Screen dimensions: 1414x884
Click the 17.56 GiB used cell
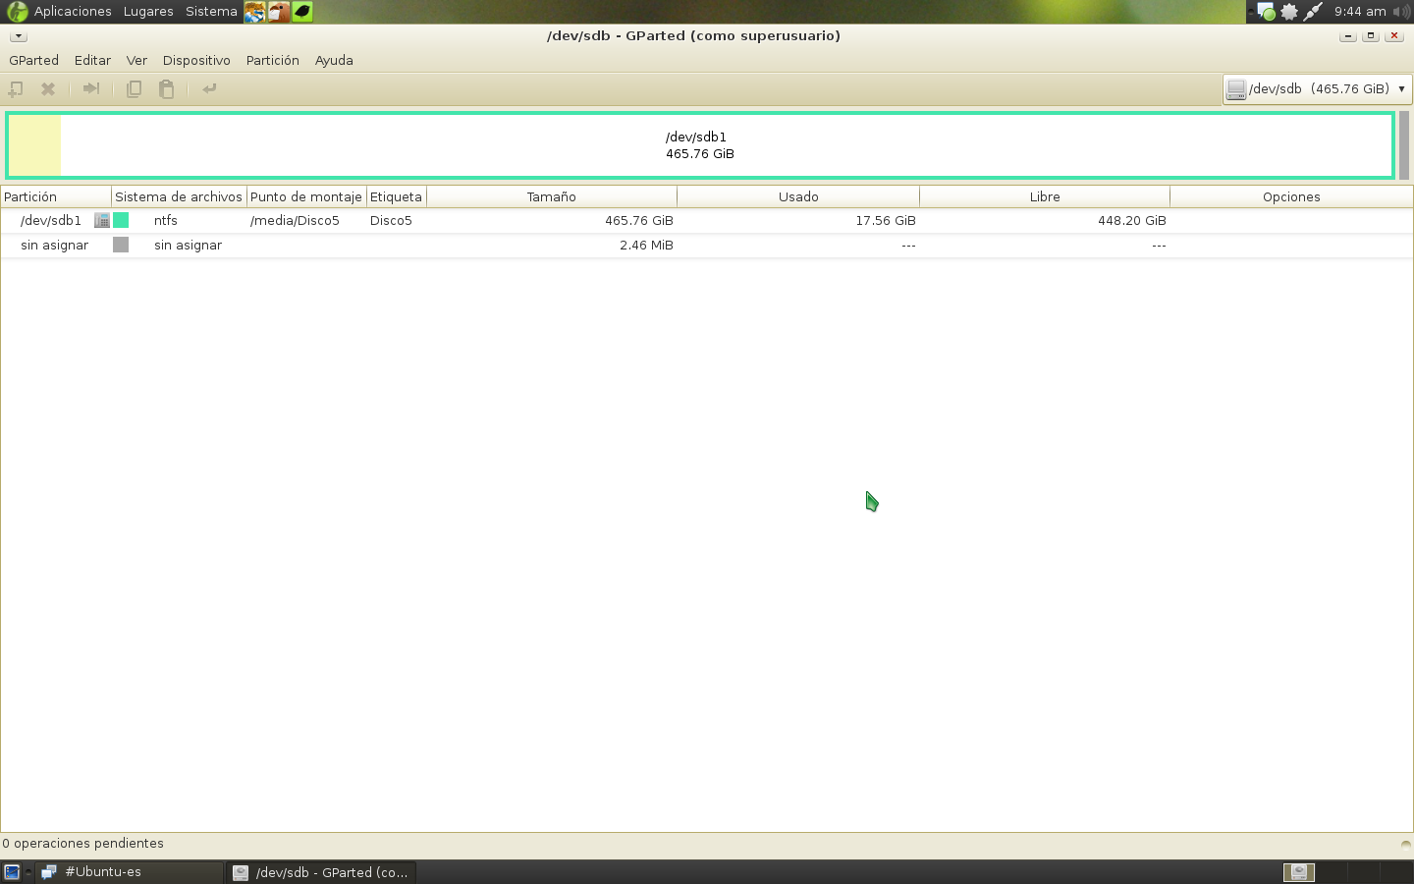[x=886, y=220]
